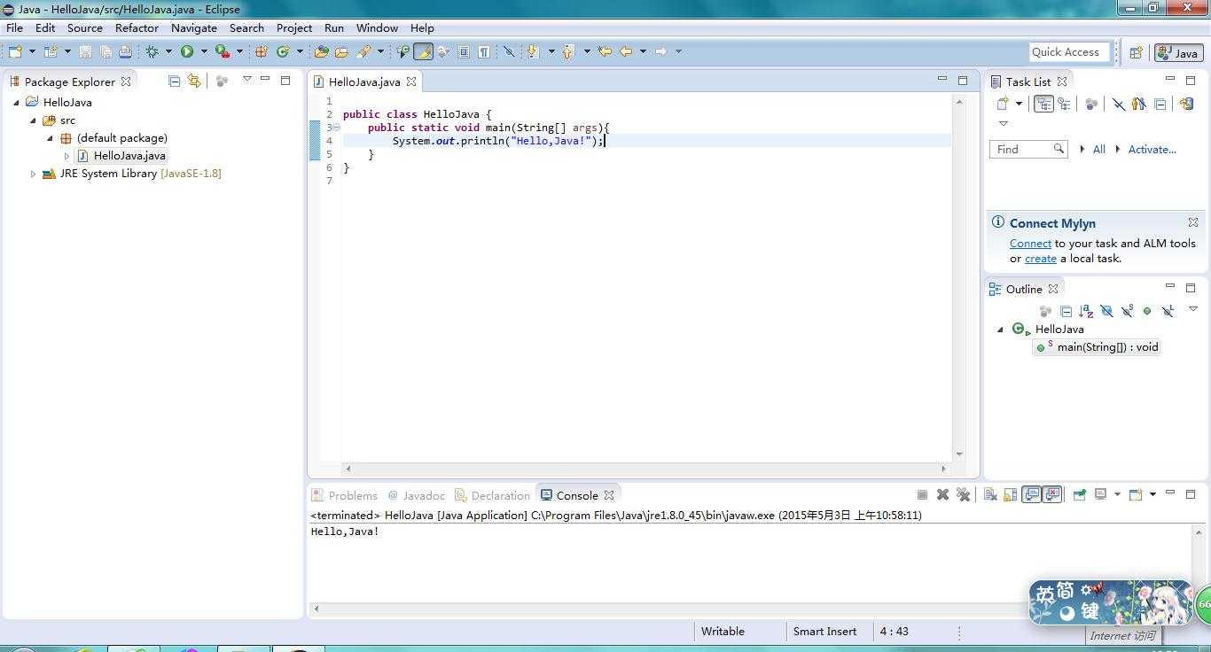Open the Source menu
Image resolution: width=1211 pixels, height=652 pixels.
point(85,27)
